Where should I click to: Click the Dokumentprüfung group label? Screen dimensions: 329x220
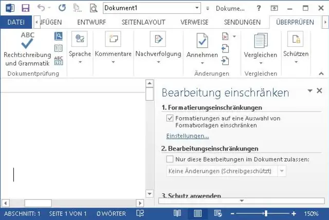[33, 74]
